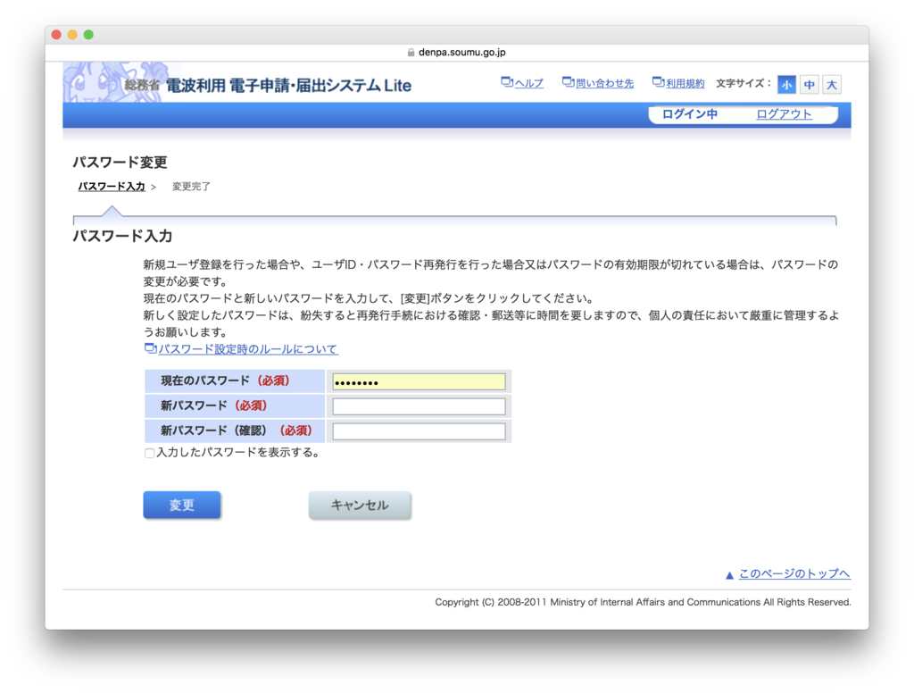Focus the 現在のパスワード input field
The image size is (914, 694).
click(420, 382)
